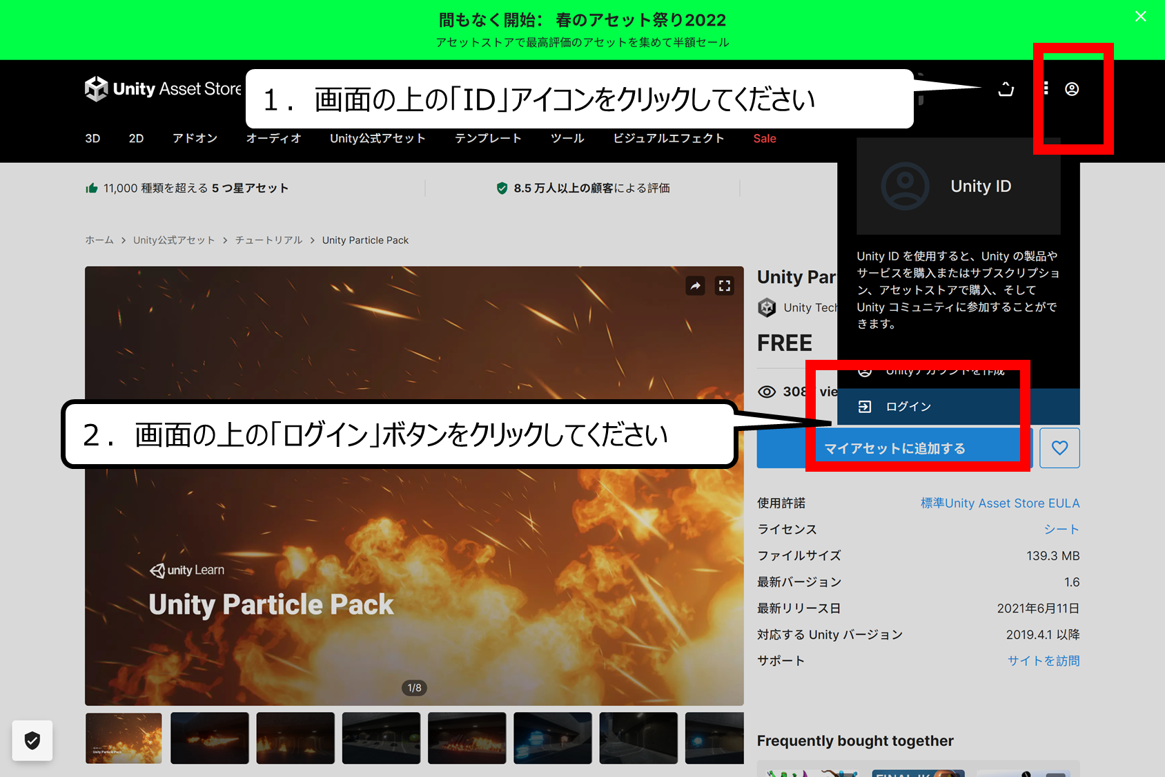Go to チュートリアル breadcrumb

(x=268, y=240)
